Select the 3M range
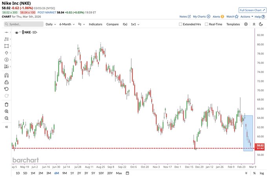 (49, 173)
